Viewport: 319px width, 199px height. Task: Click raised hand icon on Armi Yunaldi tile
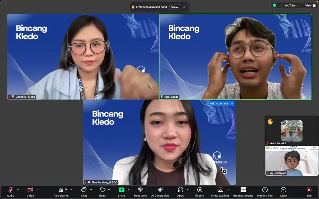point(271,121)
